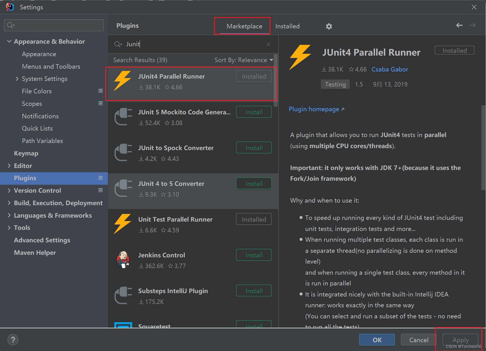Switch to the Marketplace tab
Image resolution: width=486 pixels, height=351 pixels.
pos(244,26)
